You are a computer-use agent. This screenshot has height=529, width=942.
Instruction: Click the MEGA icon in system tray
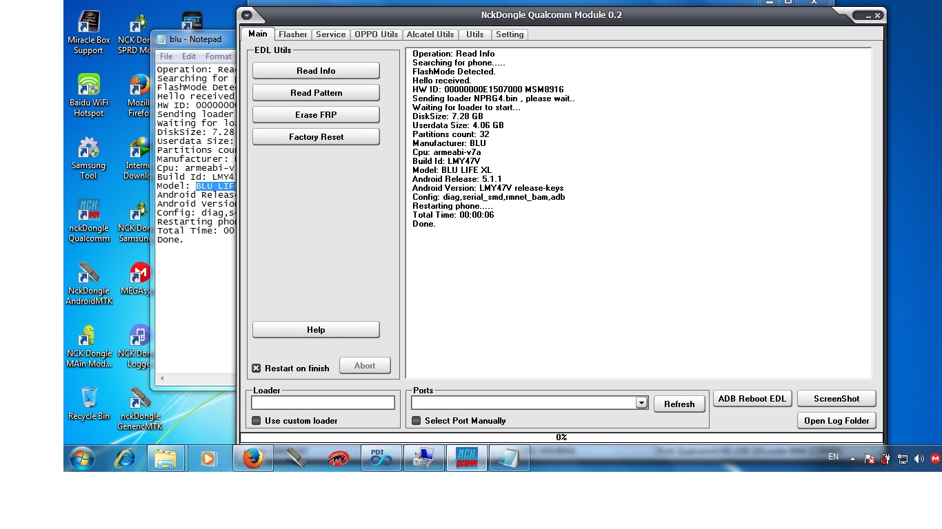935,459
